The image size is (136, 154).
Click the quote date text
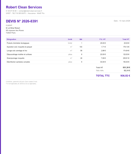(x=122, y=21)
